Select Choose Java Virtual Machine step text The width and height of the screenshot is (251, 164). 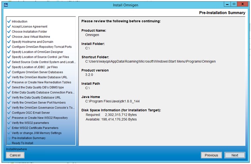click(31, 37)
